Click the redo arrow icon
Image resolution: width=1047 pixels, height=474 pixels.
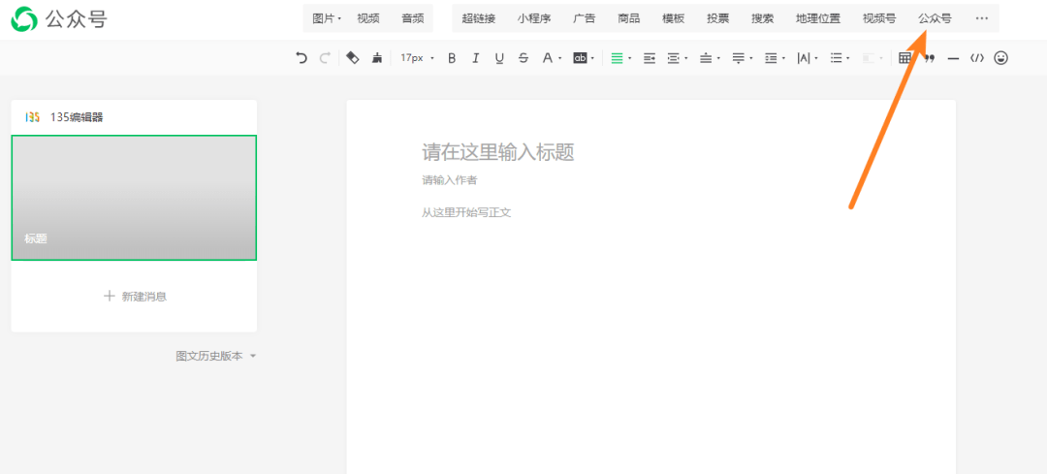click(325, 58)
